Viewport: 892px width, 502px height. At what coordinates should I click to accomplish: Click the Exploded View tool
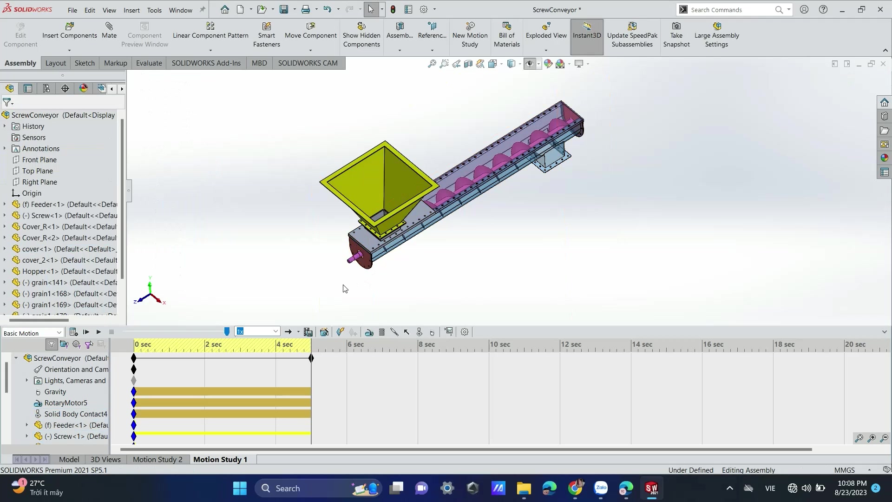tap(546, 31)
